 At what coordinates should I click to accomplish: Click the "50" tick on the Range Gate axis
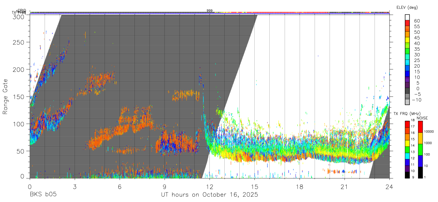[x=20, y=151]
